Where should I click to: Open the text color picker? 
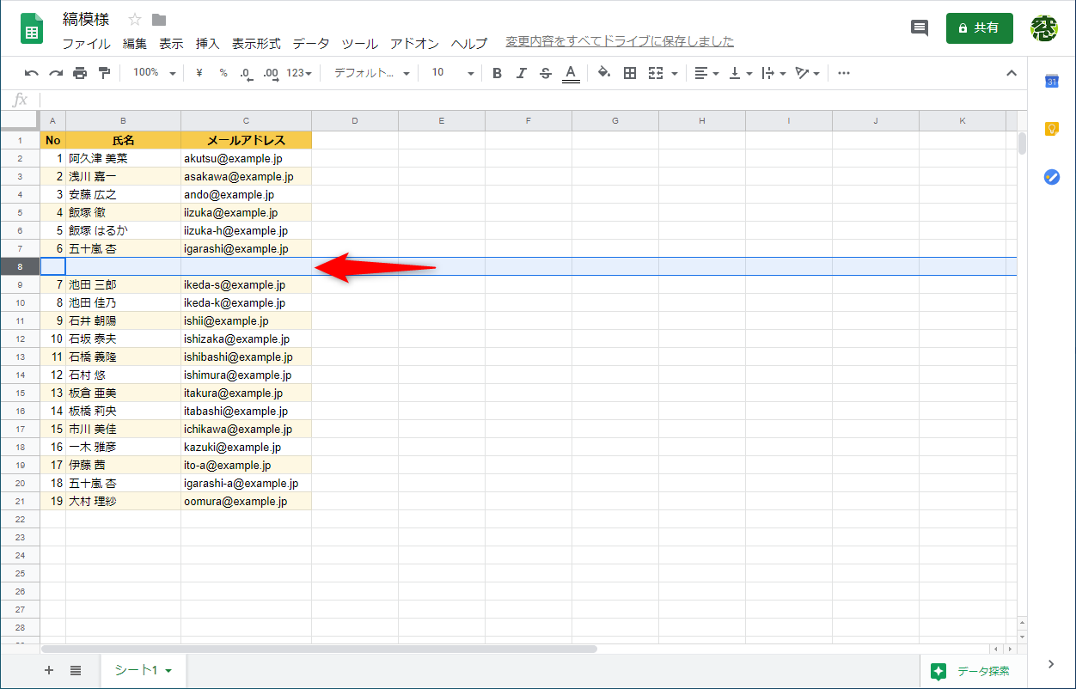pos(570,73)
